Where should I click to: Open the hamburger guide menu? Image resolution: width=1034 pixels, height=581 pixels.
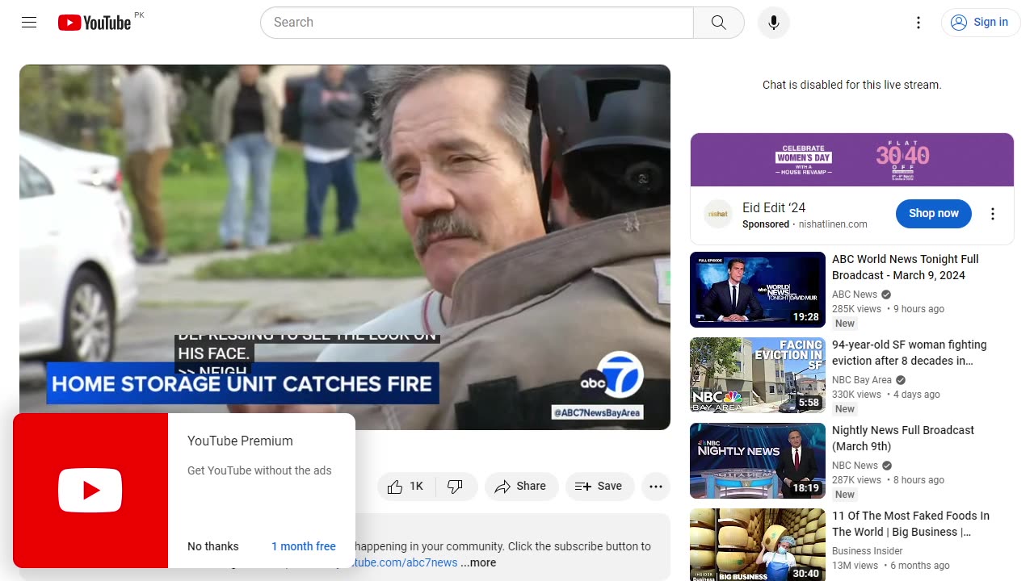point(29,23)
